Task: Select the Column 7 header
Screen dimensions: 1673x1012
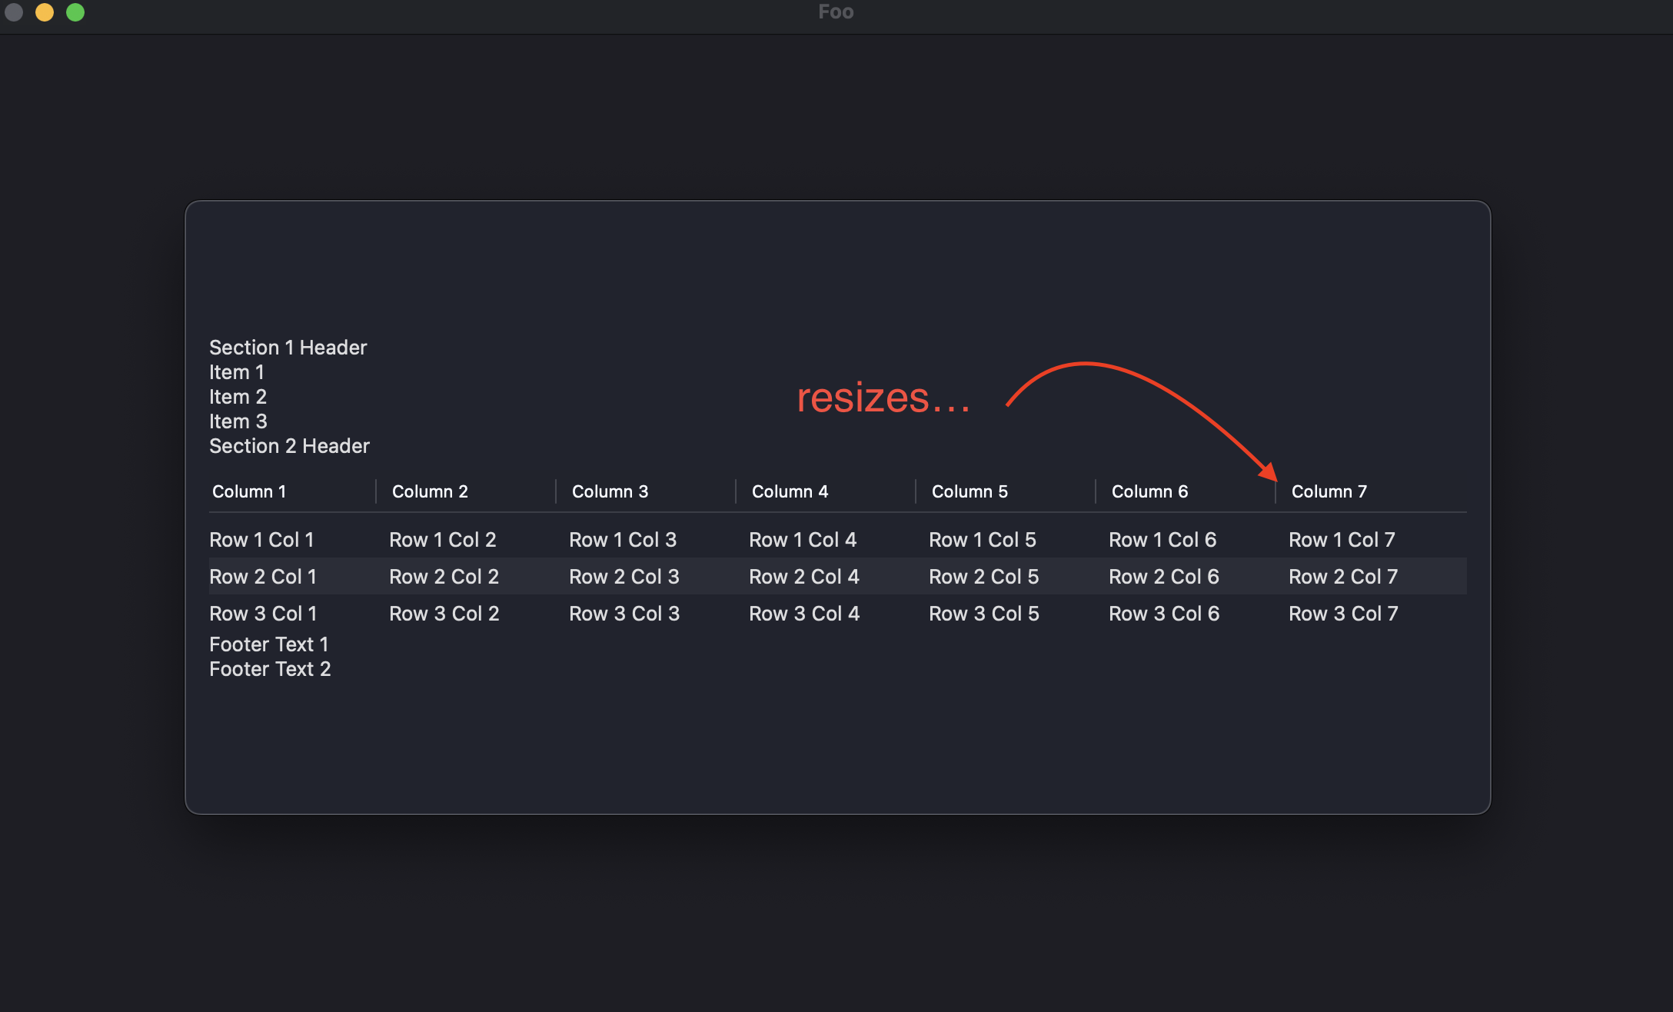Action: 1329,491
